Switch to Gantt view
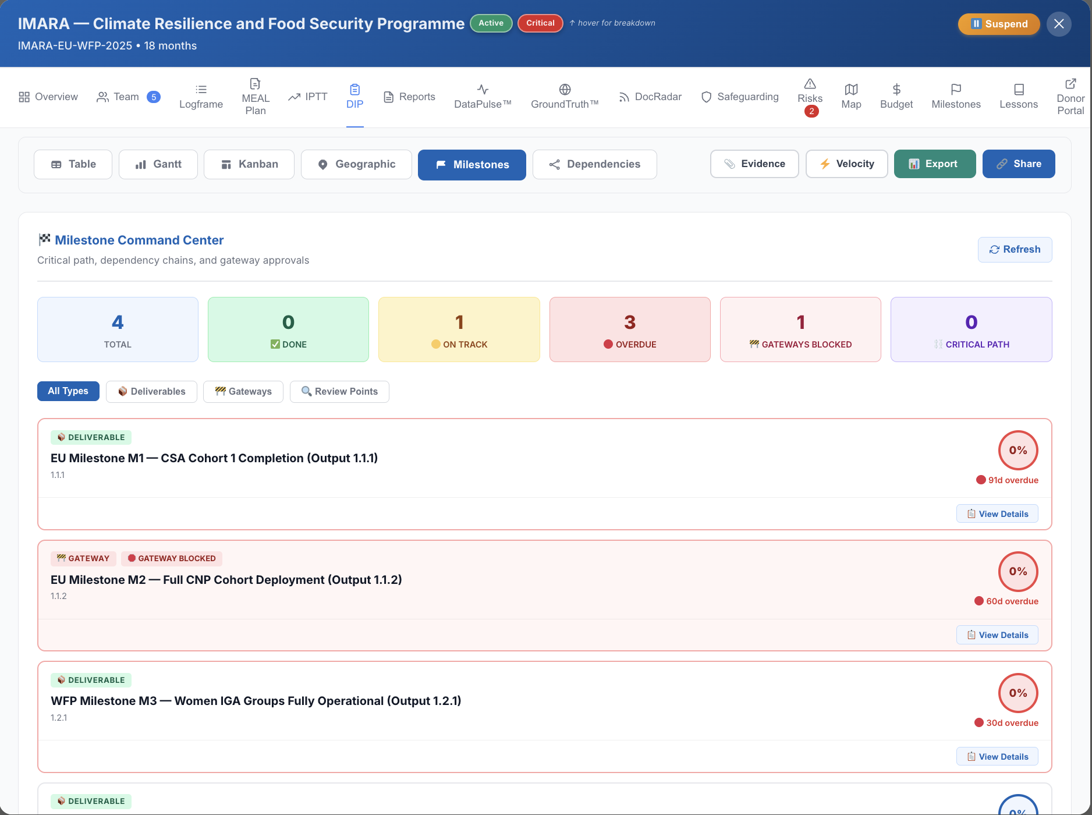This screenshot has height=815, width=1092. 158,164
